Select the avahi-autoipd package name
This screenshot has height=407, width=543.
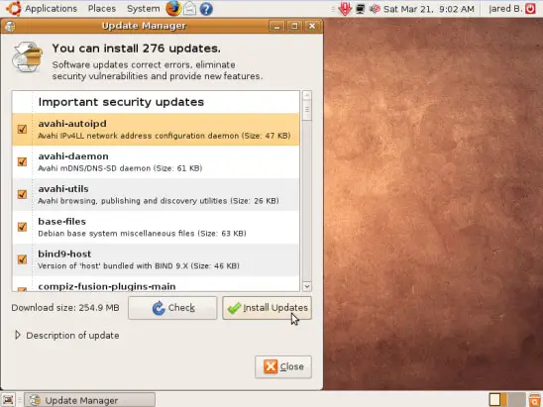[x=72, y=124]
